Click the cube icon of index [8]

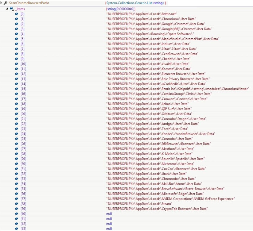click(x=17, y=54)
